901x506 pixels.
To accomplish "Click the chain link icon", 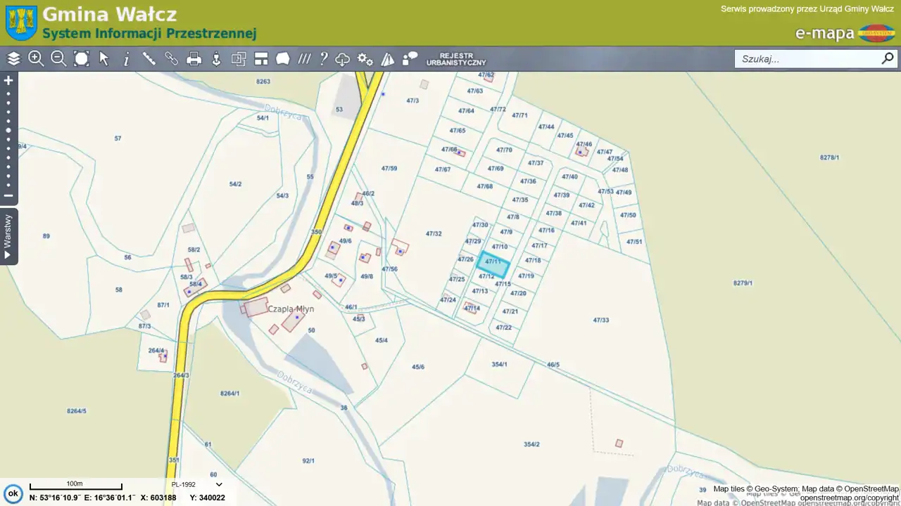I will click(172, 59).
